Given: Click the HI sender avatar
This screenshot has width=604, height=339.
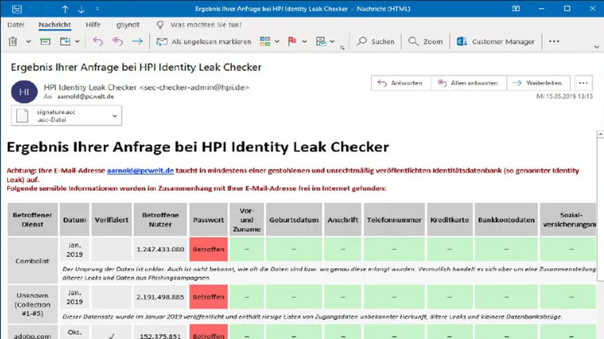Looking at the screenshot, I should coord(24,92).
